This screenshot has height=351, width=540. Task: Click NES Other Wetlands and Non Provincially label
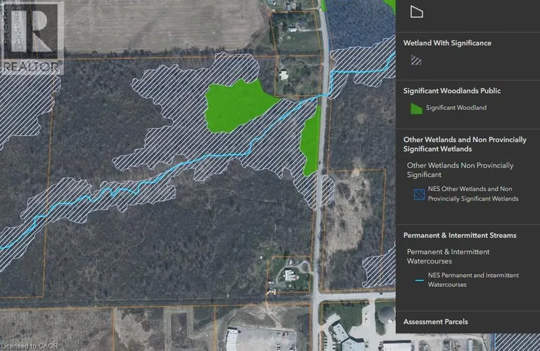pos(473,194)
